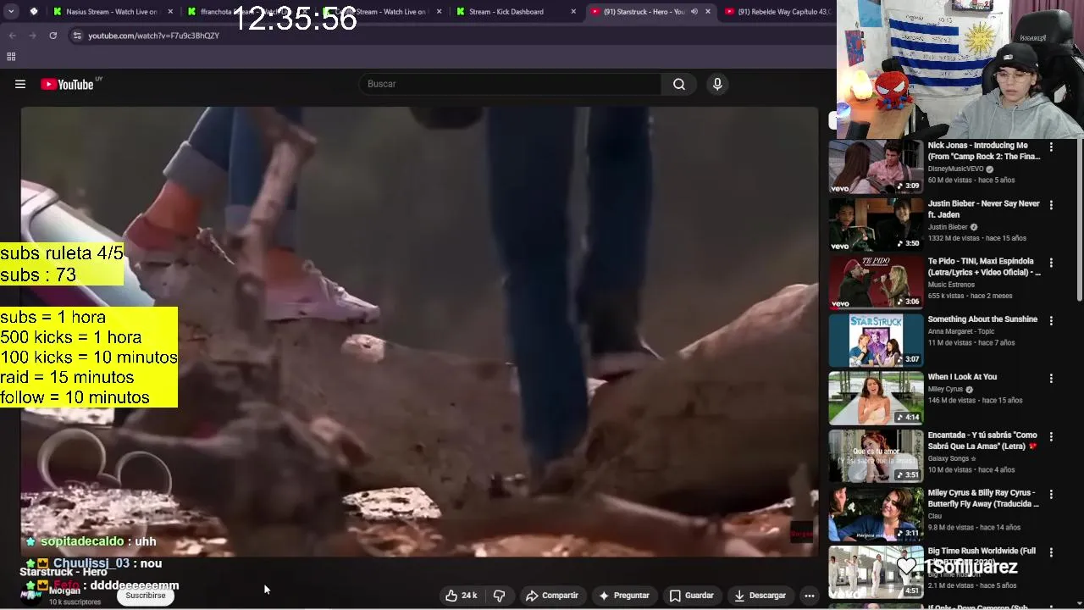Go to the YouTube home logo
This screenshot has height=610, width=1084.
coord(67,84)
